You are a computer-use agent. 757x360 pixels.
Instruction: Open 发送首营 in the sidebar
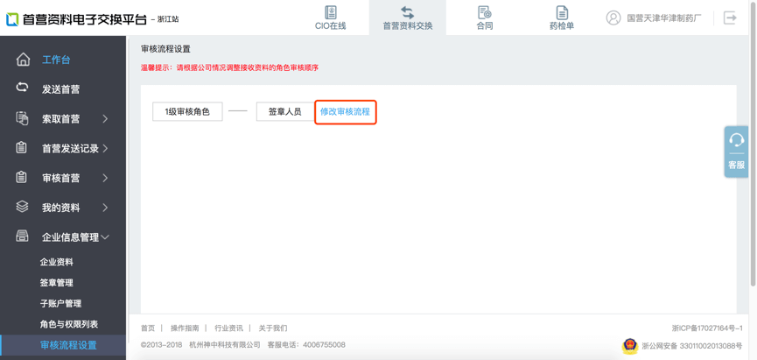click(61, 89)
